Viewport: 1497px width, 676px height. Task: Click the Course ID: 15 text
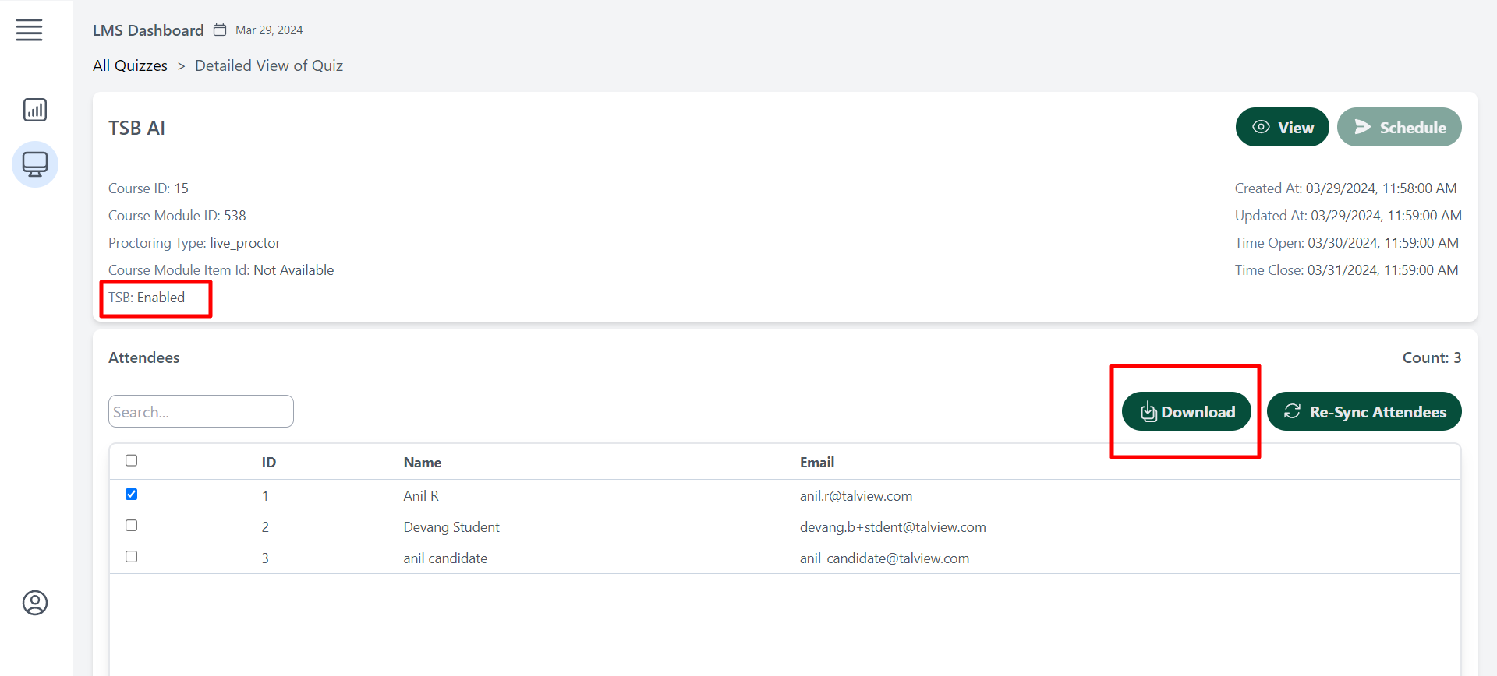pyautogui.click(x=148, y=188)
